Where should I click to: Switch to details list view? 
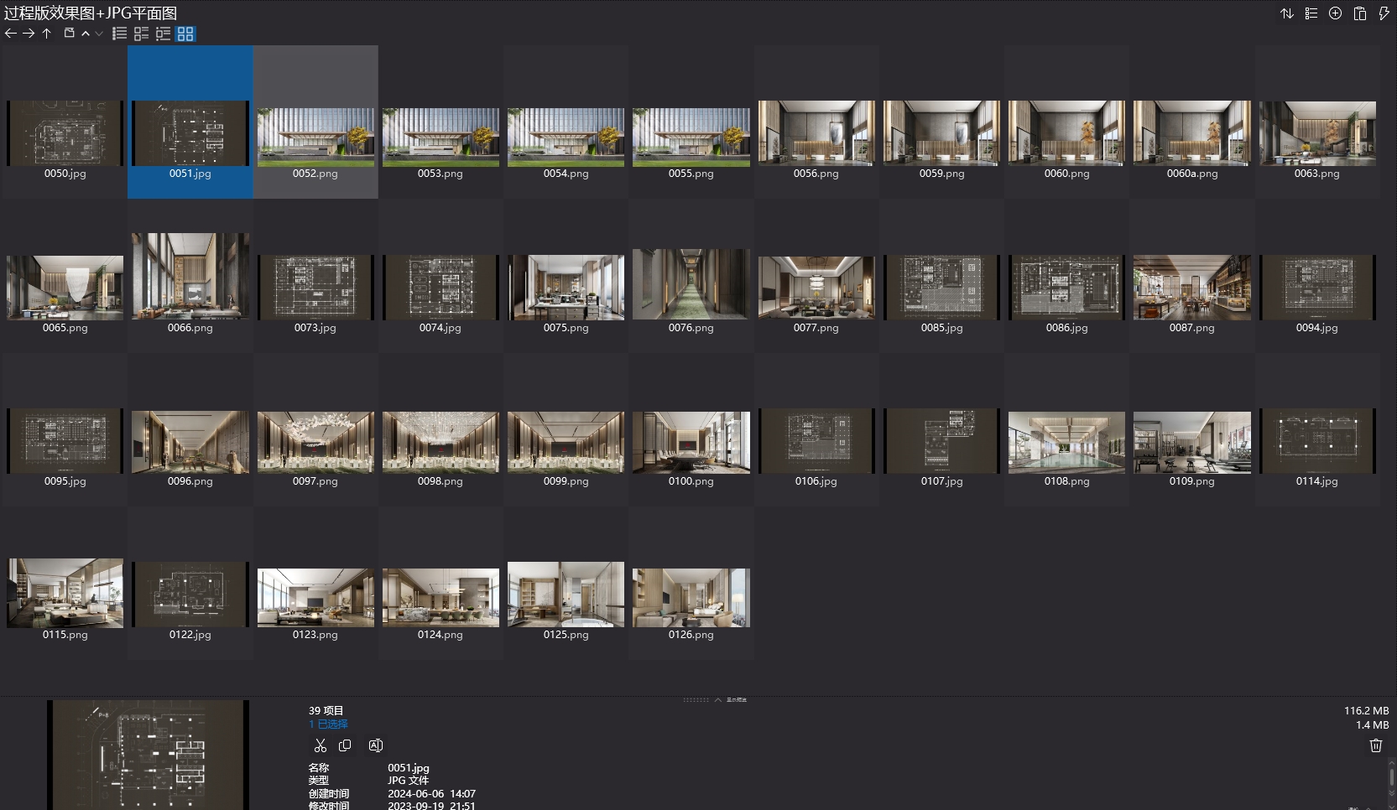pyautogui.click(x=142, y=34)
